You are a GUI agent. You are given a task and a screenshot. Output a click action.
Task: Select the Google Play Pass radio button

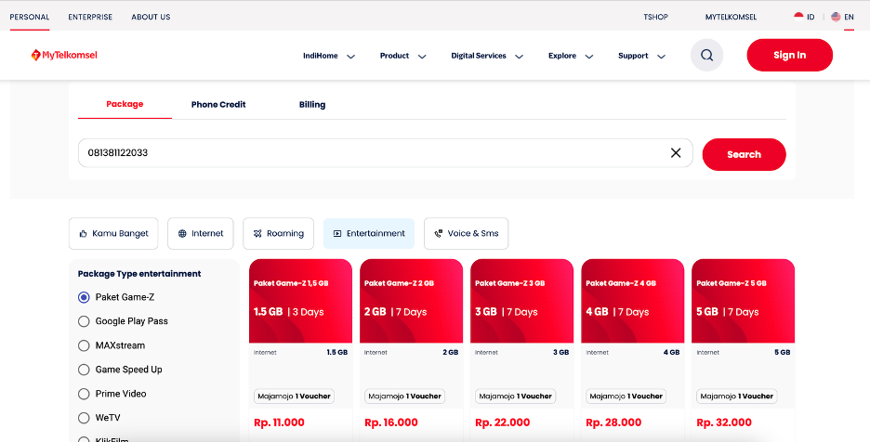point(84,321)
